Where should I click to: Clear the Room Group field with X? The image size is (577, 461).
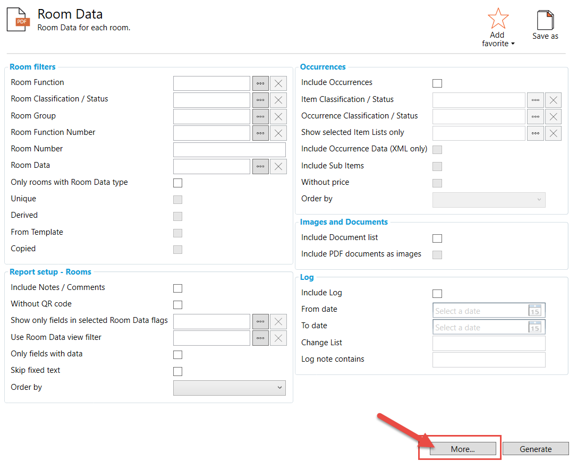pyautogui.click(x=278, y=117)
